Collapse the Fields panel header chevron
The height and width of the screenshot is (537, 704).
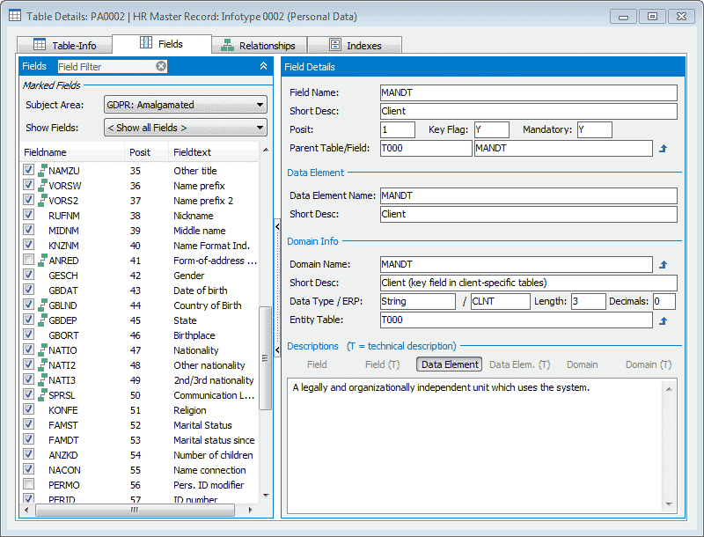(263, 66)
